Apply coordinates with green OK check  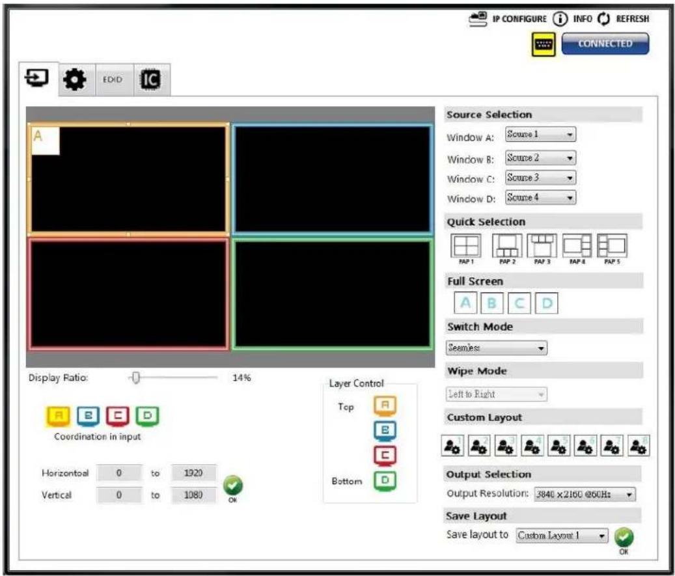233,488
